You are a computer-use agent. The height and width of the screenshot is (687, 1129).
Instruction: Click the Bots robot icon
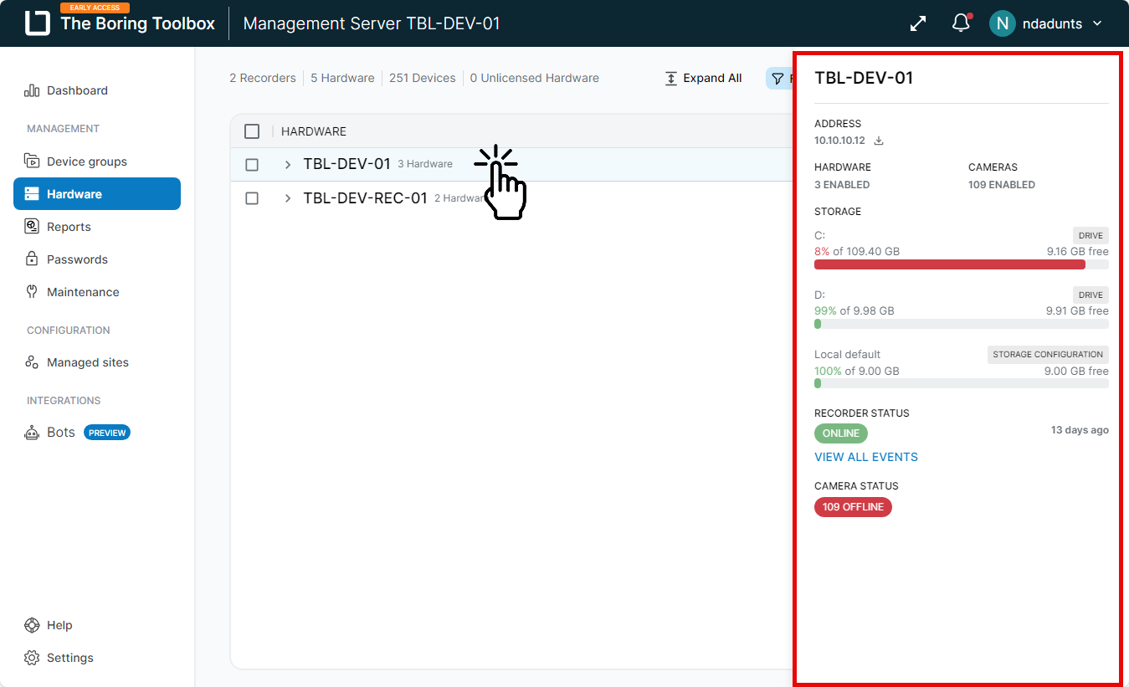coord(32,433)
